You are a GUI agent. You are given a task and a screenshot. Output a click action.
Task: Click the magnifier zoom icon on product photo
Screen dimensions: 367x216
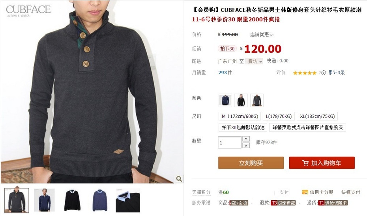[179, 179]
